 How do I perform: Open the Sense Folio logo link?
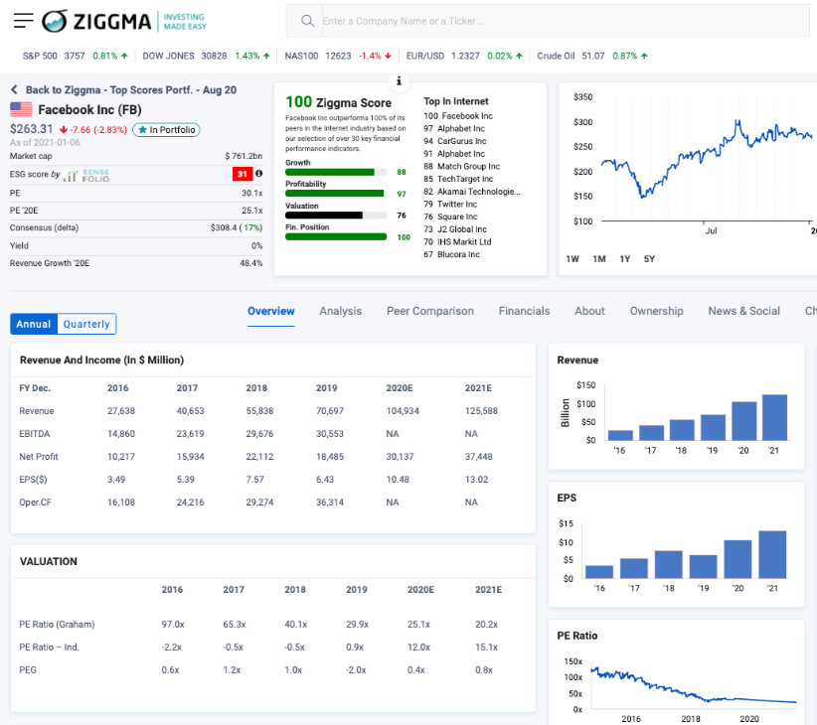pyautogui.click(x=87, y=176)
